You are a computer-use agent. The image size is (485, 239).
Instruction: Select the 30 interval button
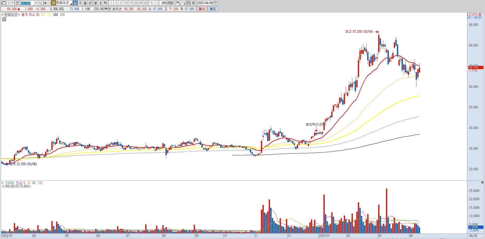(x=136, y=3)
